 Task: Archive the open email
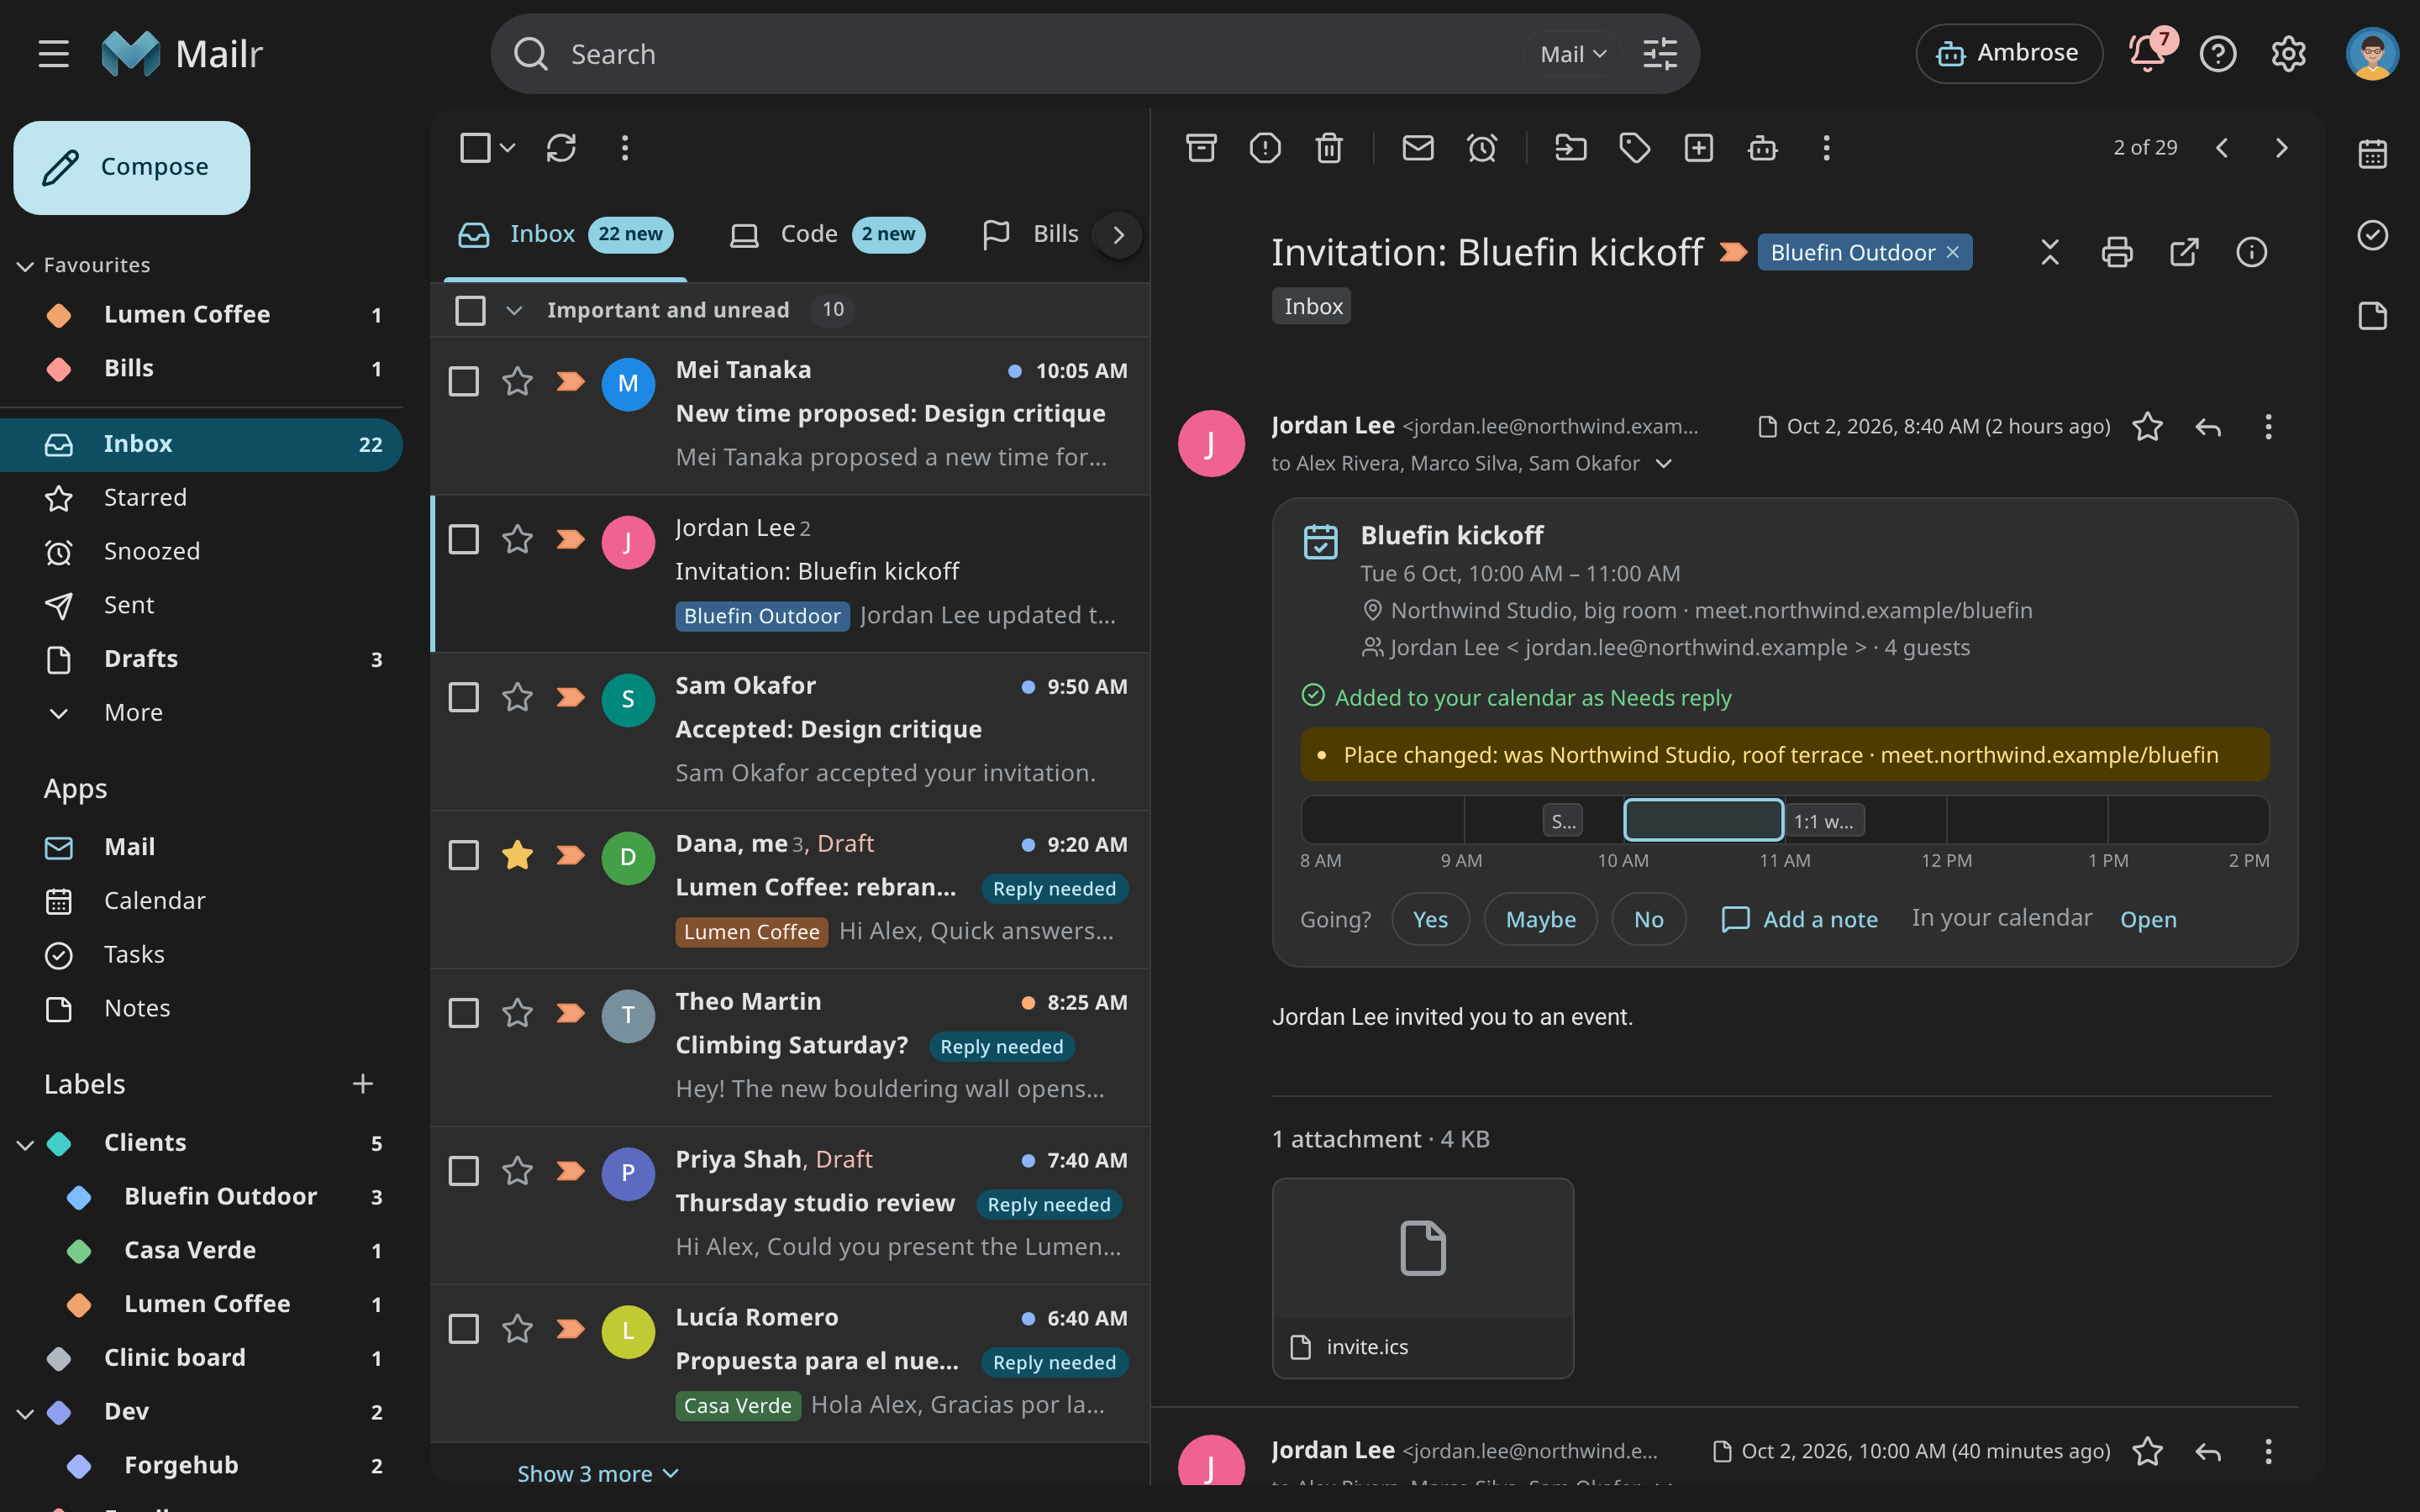[1201, 148]
